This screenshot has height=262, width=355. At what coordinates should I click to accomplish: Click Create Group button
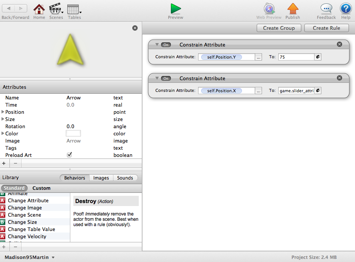[279, 28]
